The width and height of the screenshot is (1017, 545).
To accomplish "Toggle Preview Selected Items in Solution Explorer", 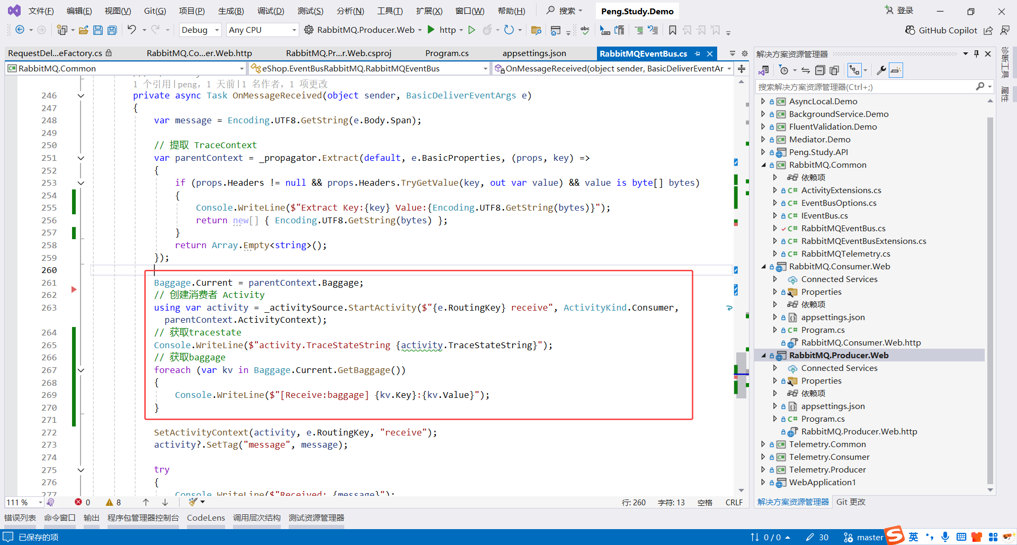I will [896, 70].
